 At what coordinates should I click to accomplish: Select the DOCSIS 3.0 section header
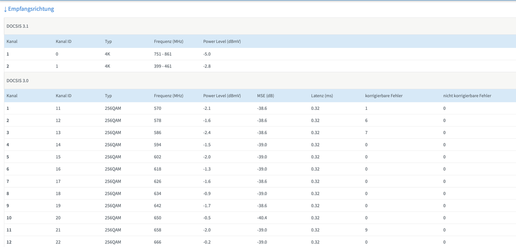point(260,80)
